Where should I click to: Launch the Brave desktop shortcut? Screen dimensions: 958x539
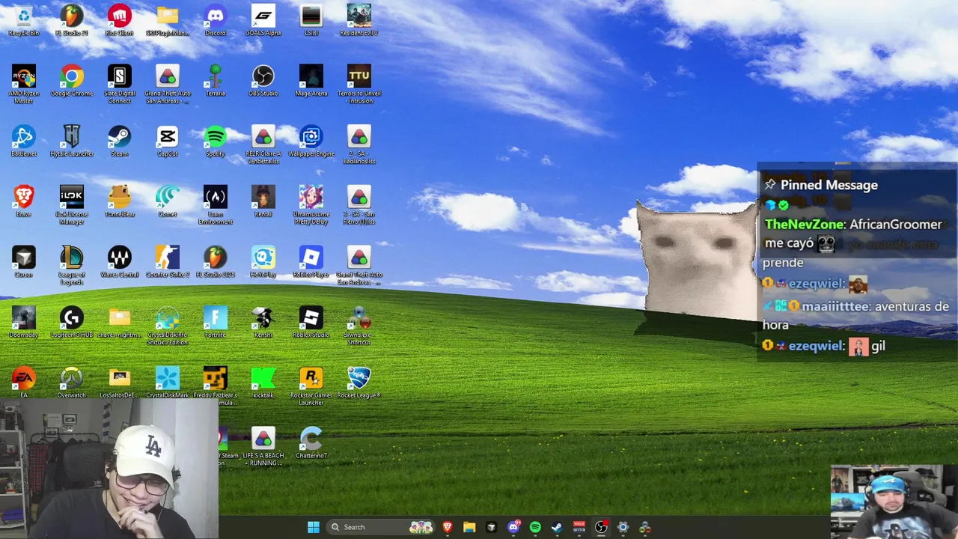(x=24, y=201)
